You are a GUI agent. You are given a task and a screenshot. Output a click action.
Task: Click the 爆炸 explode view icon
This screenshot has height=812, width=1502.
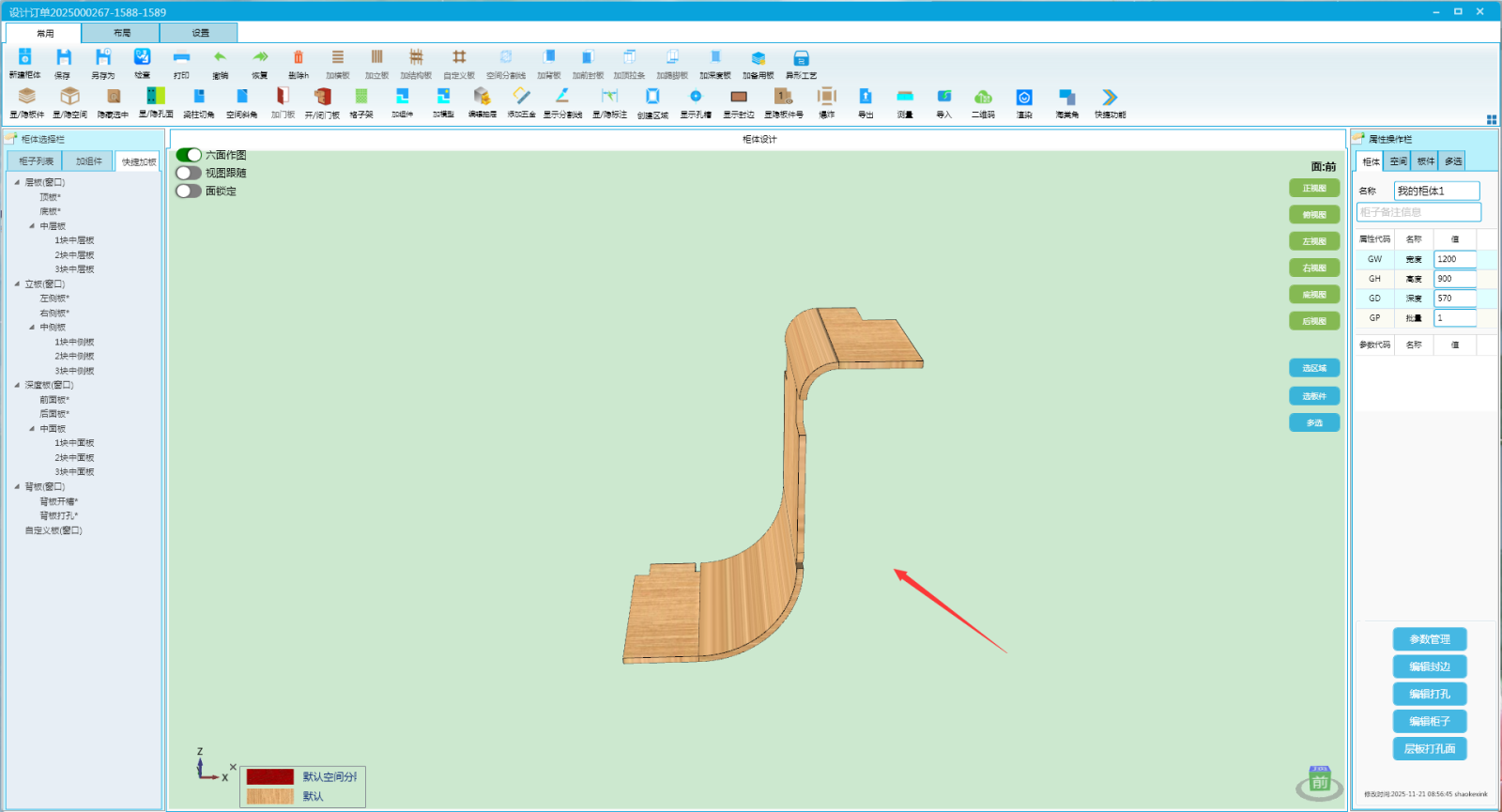click(x=826, y=97)
